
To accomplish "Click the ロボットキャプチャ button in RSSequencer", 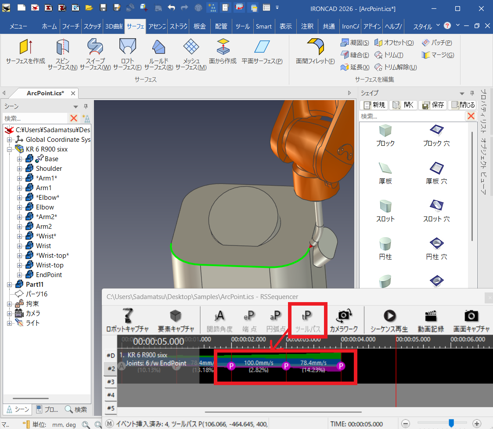I will coord(127,320).
